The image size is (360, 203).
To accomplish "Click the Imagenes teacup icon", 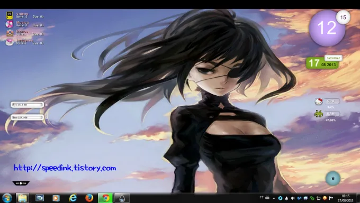I will tap(10, 42).
